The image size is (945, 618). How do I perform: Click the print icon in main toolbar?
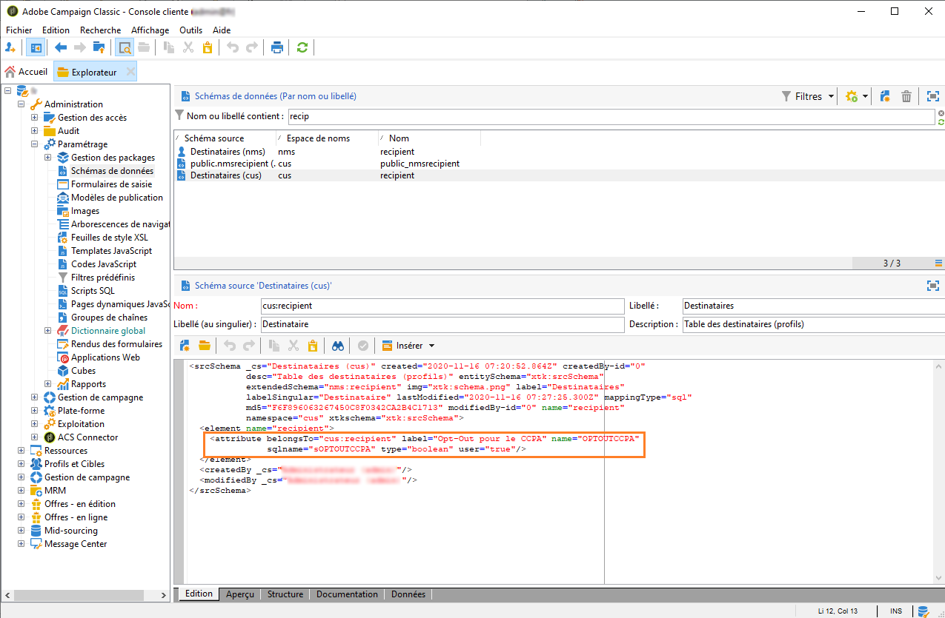point(277,47)
